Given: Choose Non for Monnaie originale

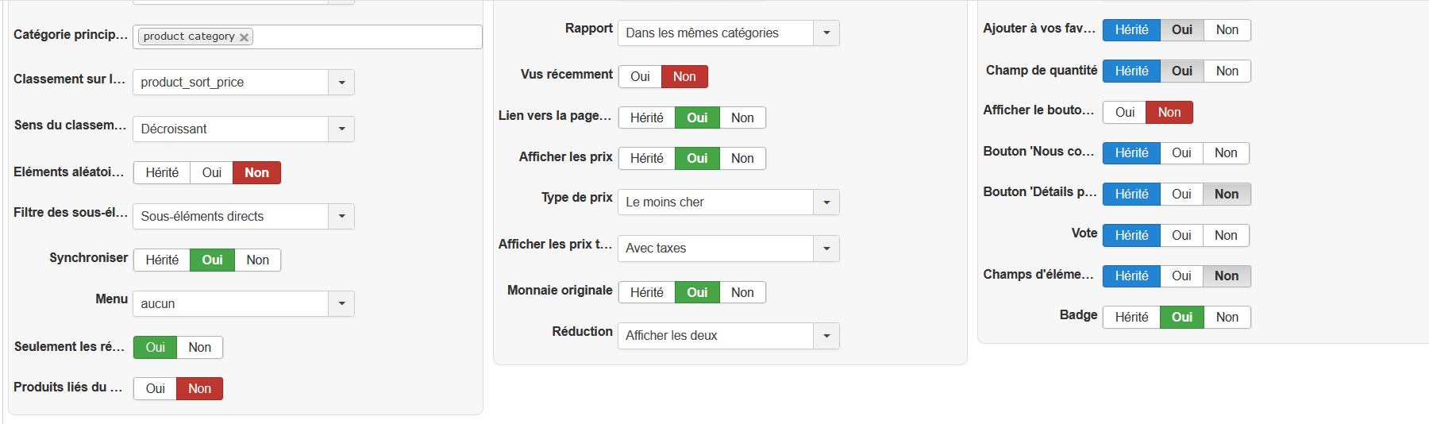Looking at the screenshot, I should (x=742, y=293).
